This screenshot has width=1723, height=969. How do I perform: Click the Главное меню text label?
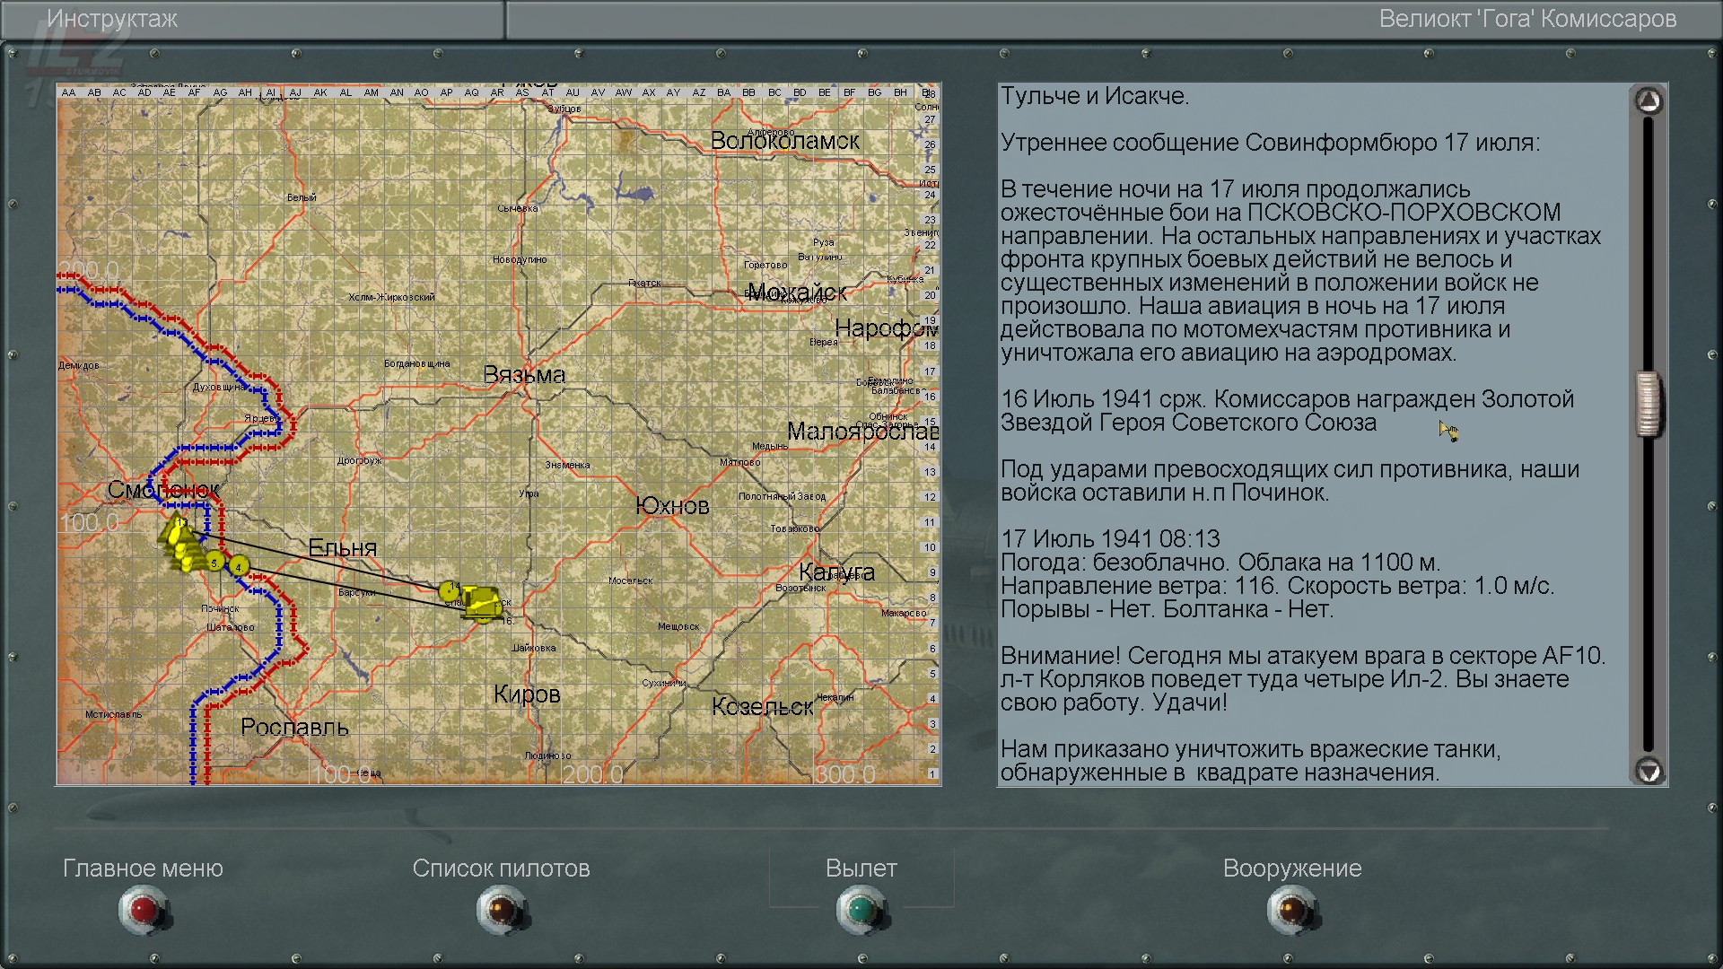coord(143,869)
